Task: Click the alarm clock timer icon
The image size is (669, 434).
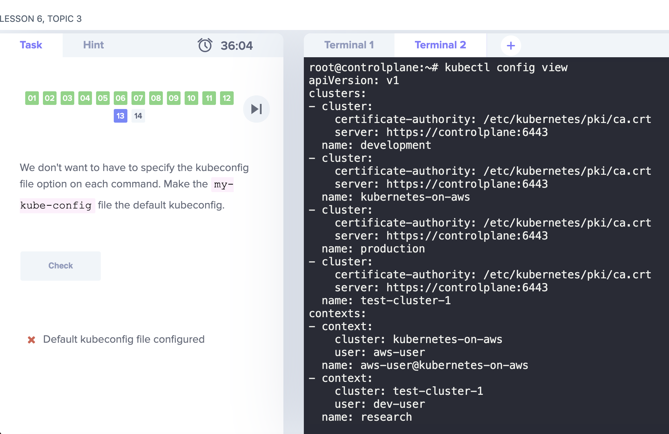Action: click(205, 45)
